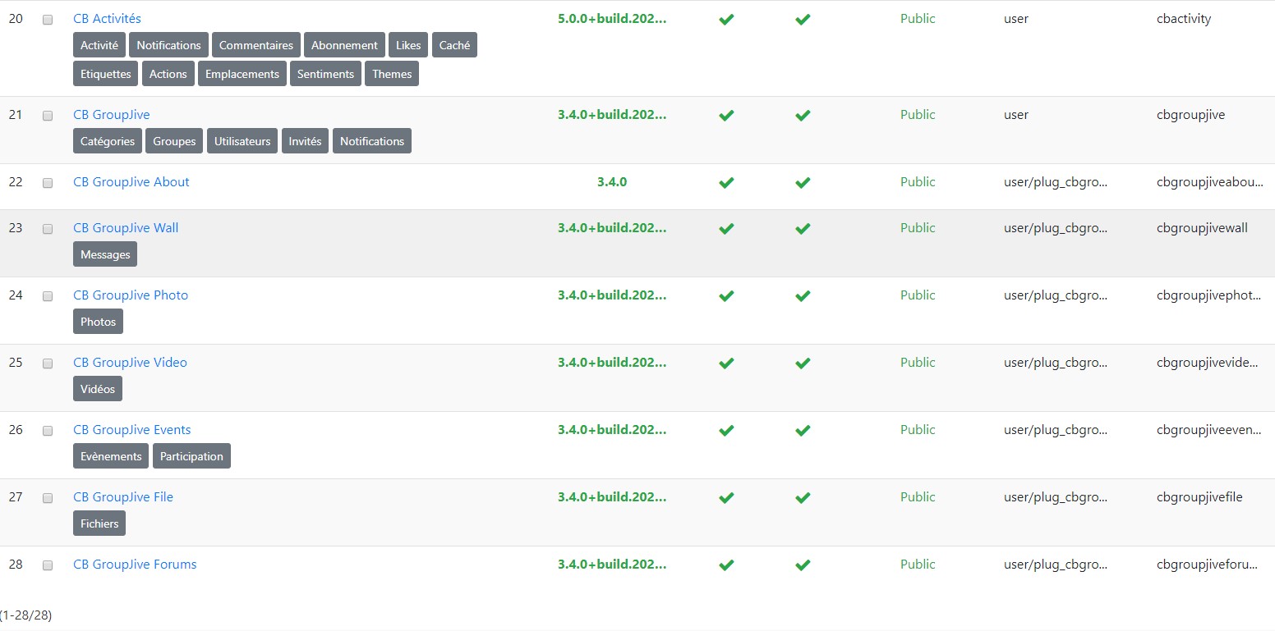Click first checkmark in CB GroupJive Video row
1275x631 pixels.
coord(725,363)
